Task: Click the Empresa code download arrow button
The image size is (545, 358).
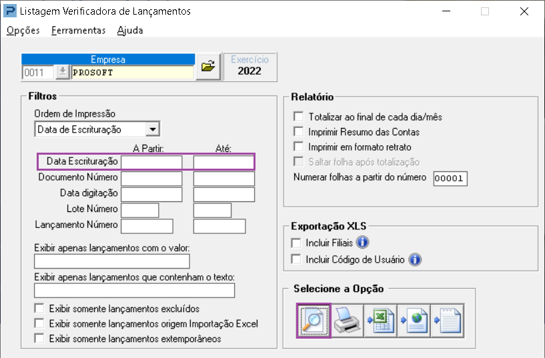Action: click(63, 72)
